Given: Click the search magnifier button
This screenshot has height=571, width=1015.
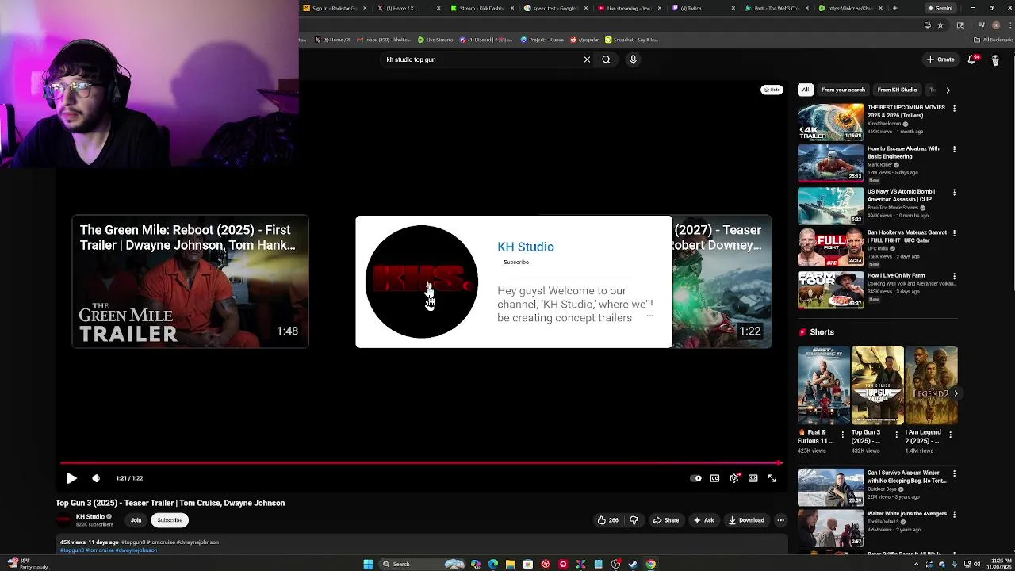Looking at the screenshot, I should 606,59.
